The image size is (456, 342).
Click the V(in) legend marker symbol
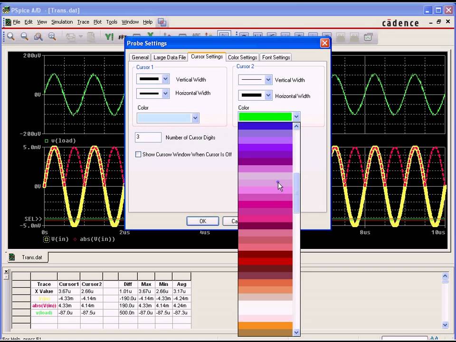coord(46,239)
